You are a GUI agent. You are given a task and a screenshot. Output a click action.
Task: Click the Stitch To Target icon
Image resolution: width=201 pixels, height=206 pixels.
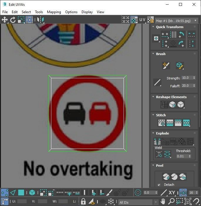click(162, 123)
